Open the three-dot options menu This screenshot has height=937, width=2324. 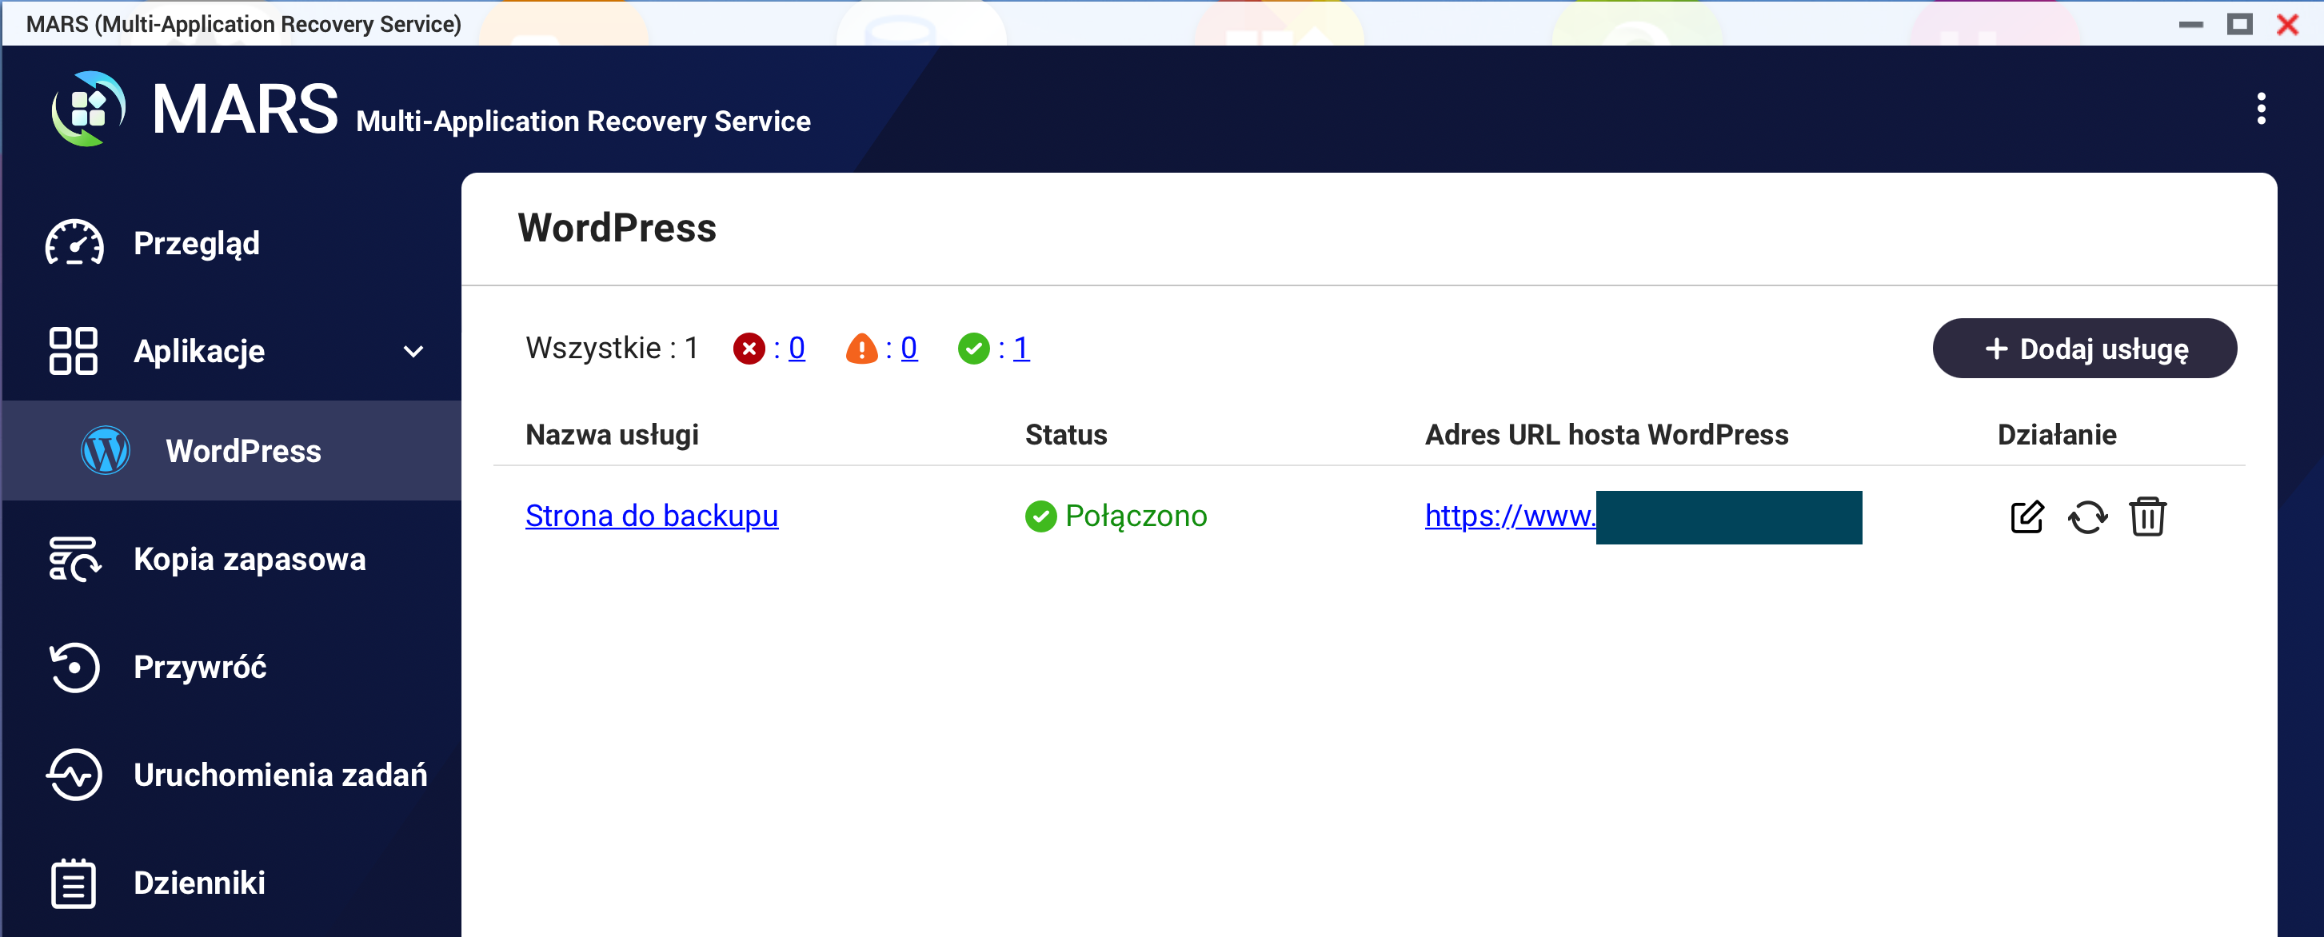[x=2260, y=108]
